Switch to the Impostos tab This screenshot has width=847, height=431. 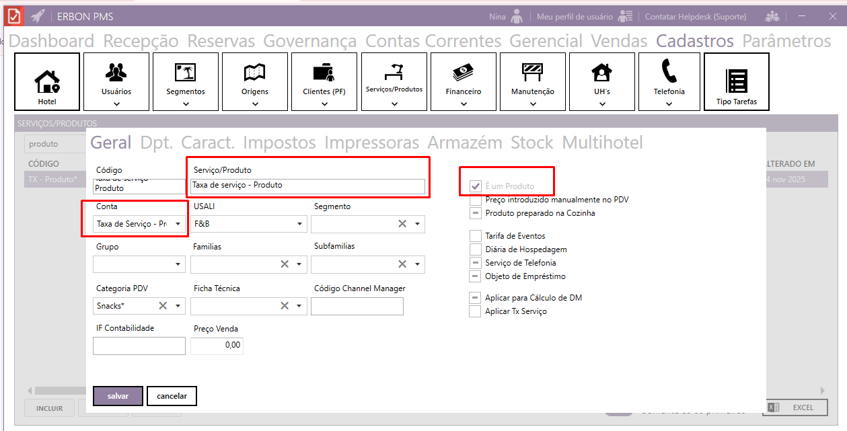coord(279,143)
